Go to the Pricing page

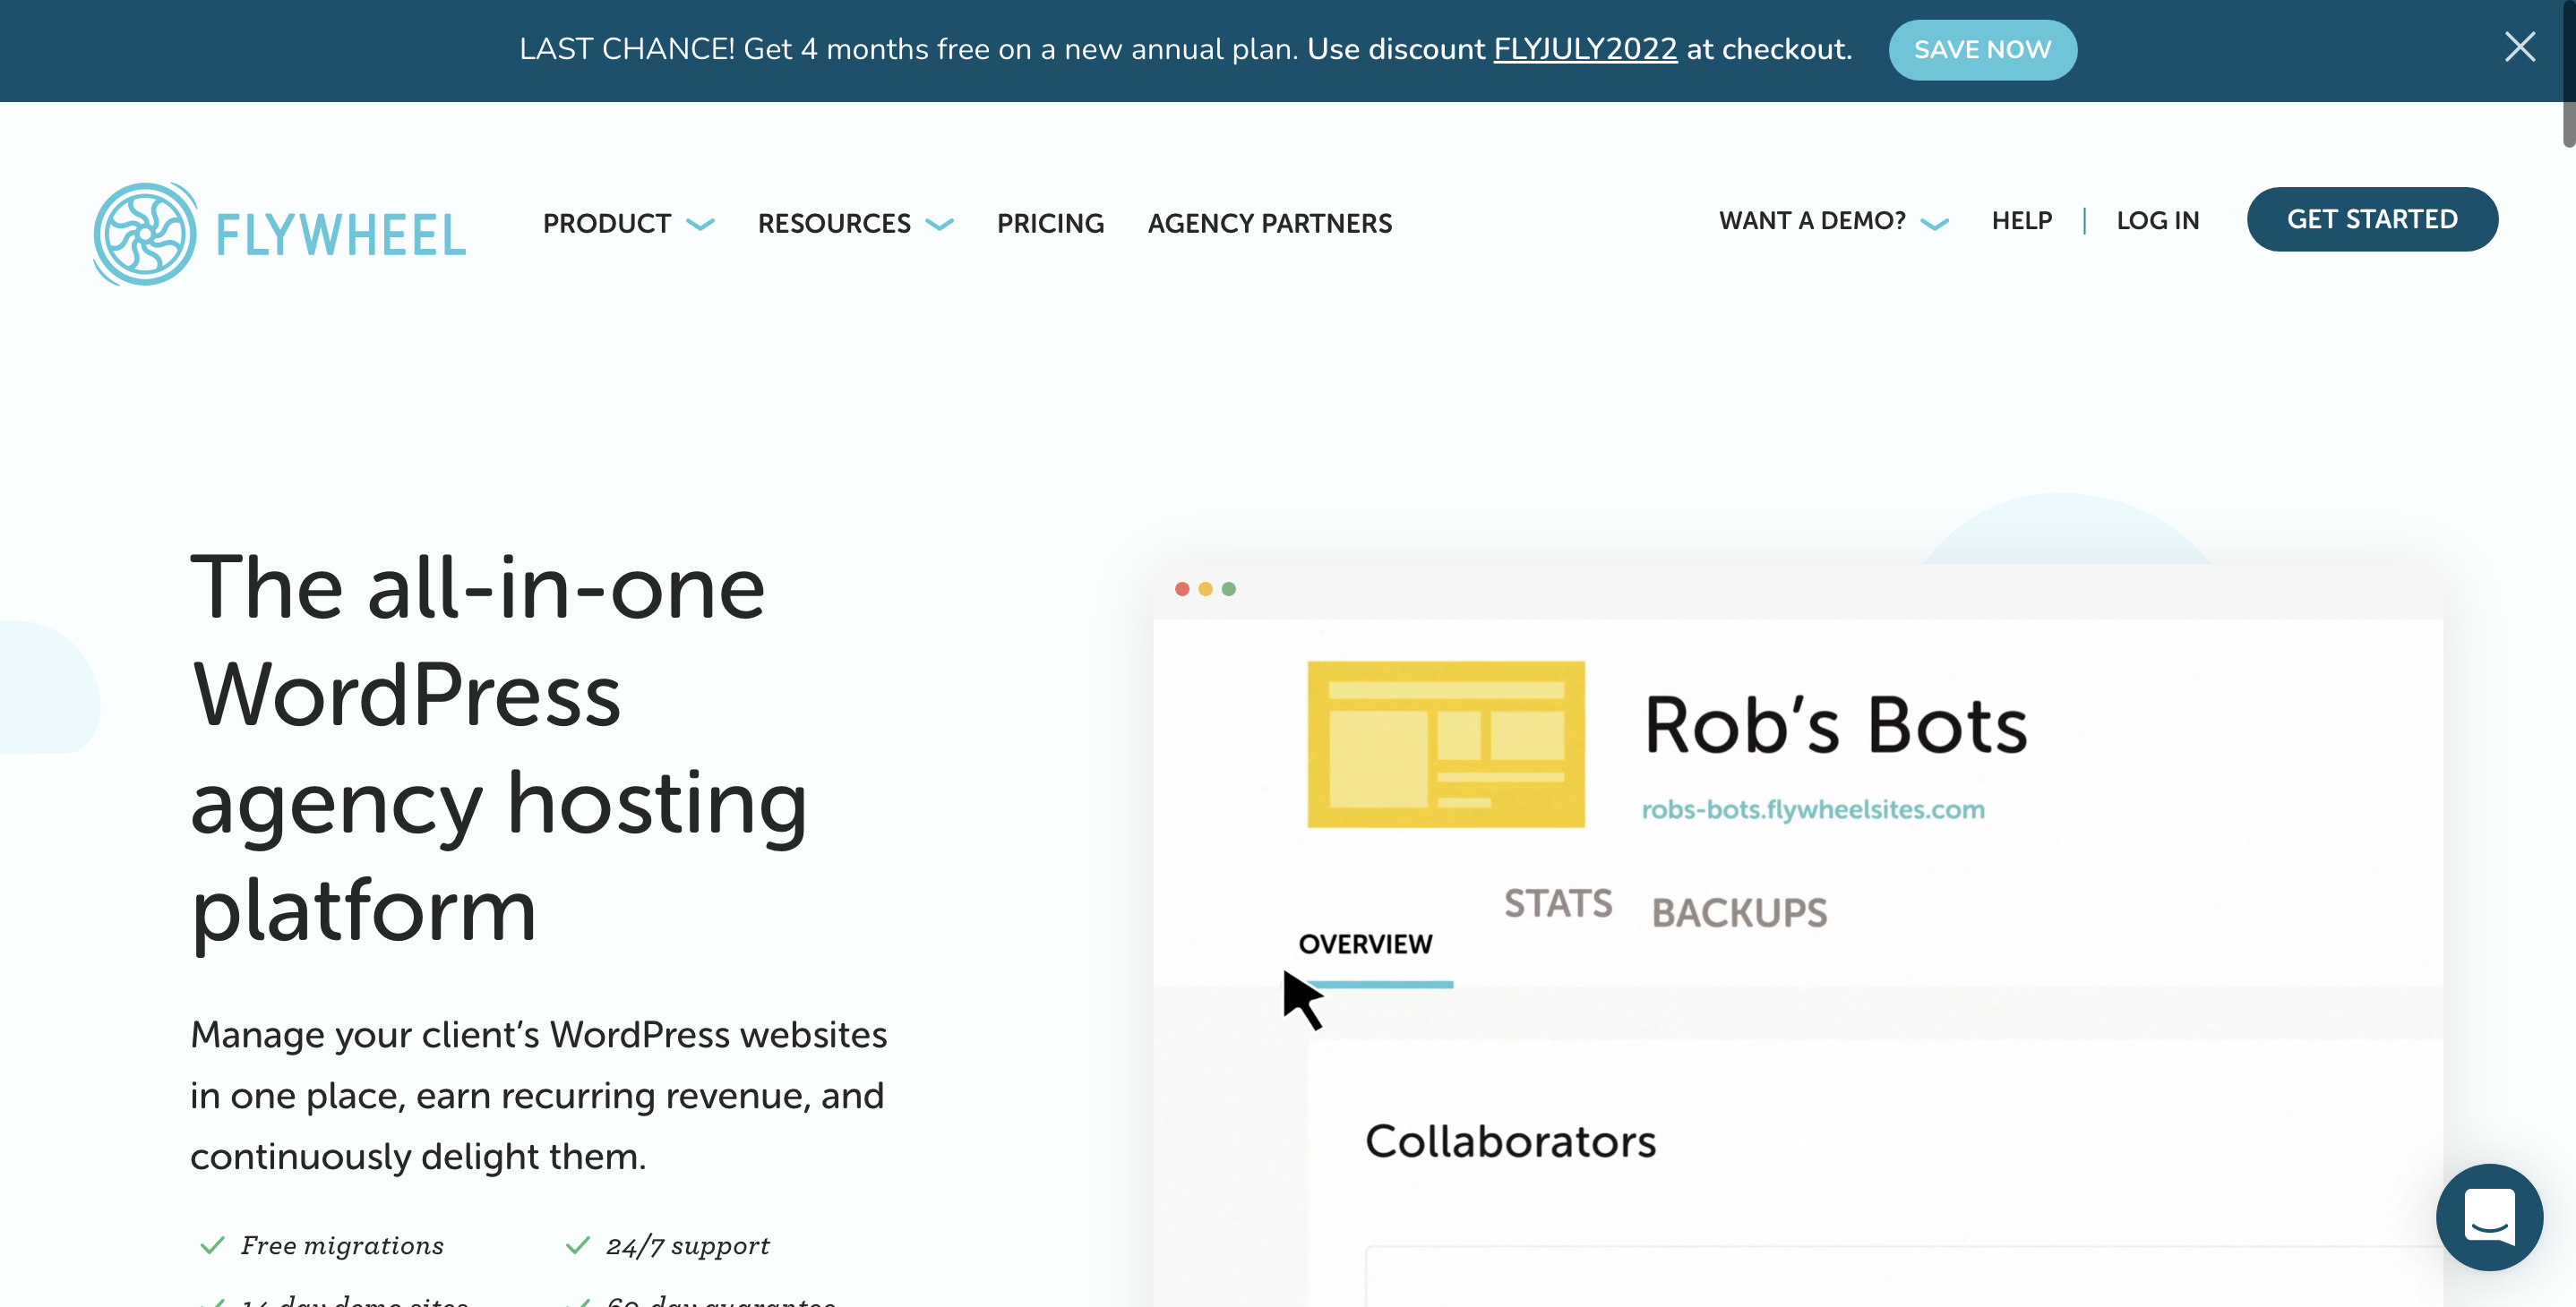[1050, 223]
